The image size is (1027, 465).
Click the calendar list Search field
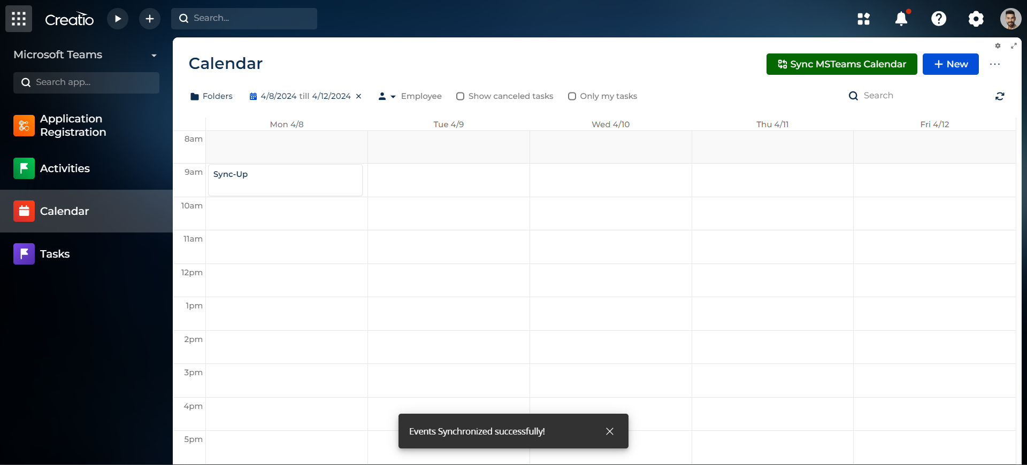(915, 96)
